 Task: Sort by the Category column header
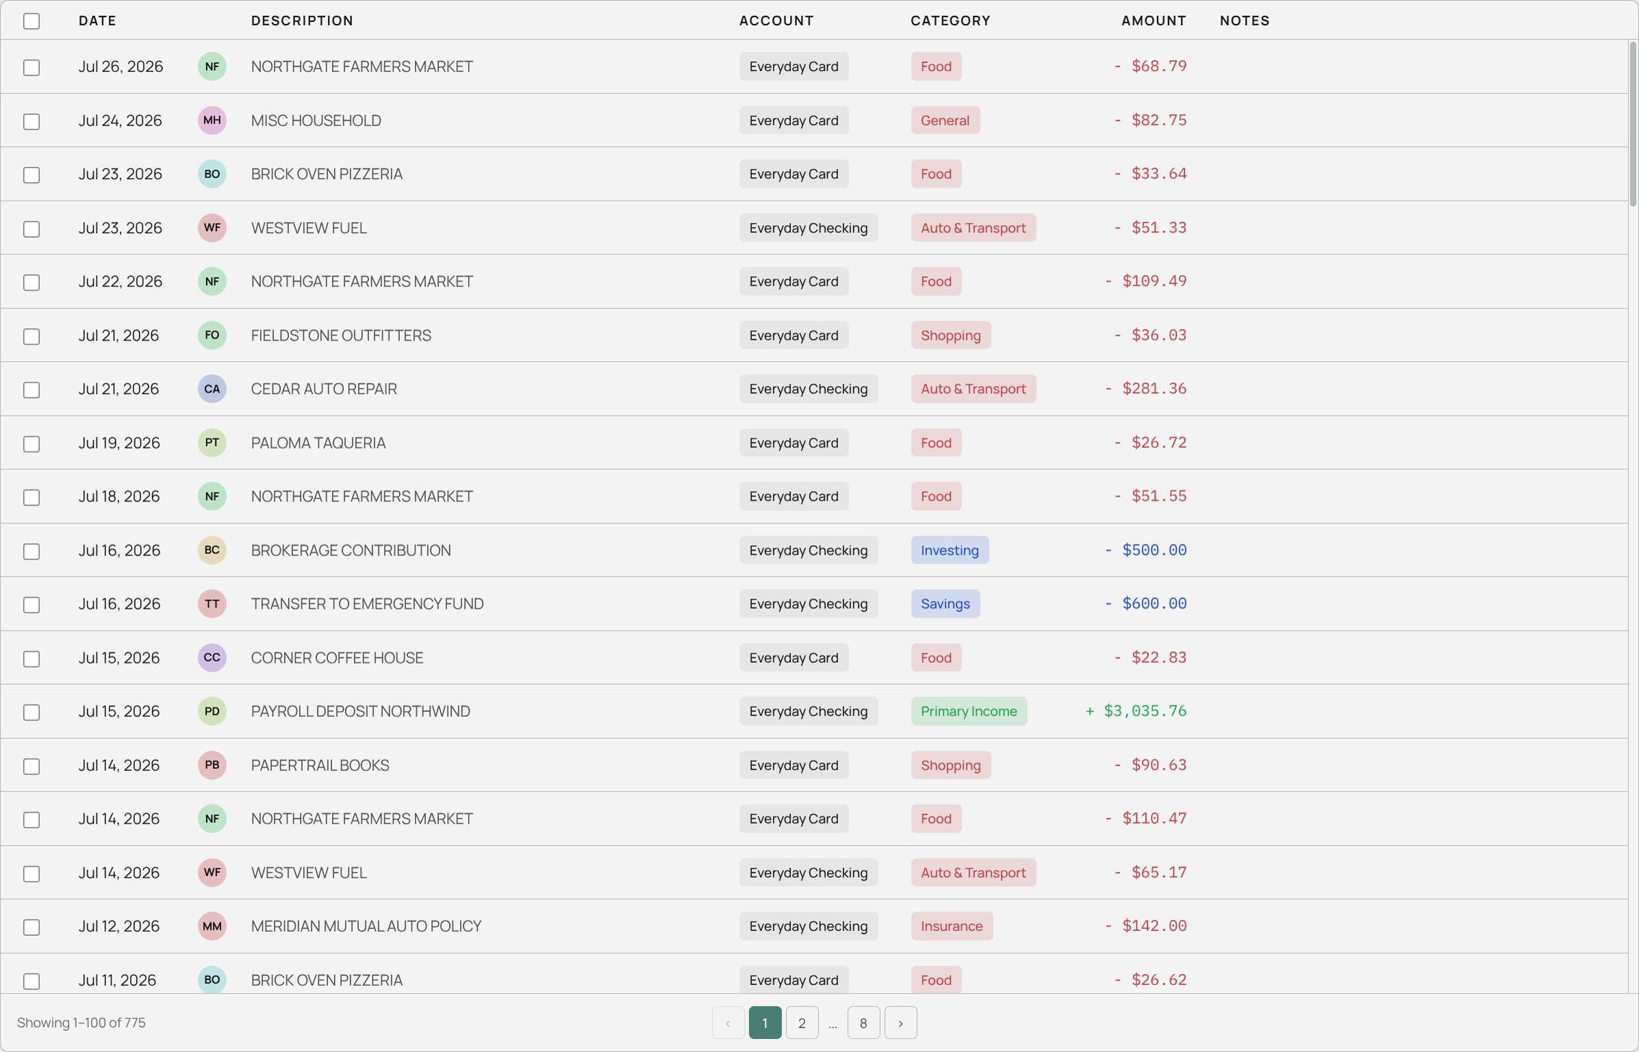(x=950, y=21)
